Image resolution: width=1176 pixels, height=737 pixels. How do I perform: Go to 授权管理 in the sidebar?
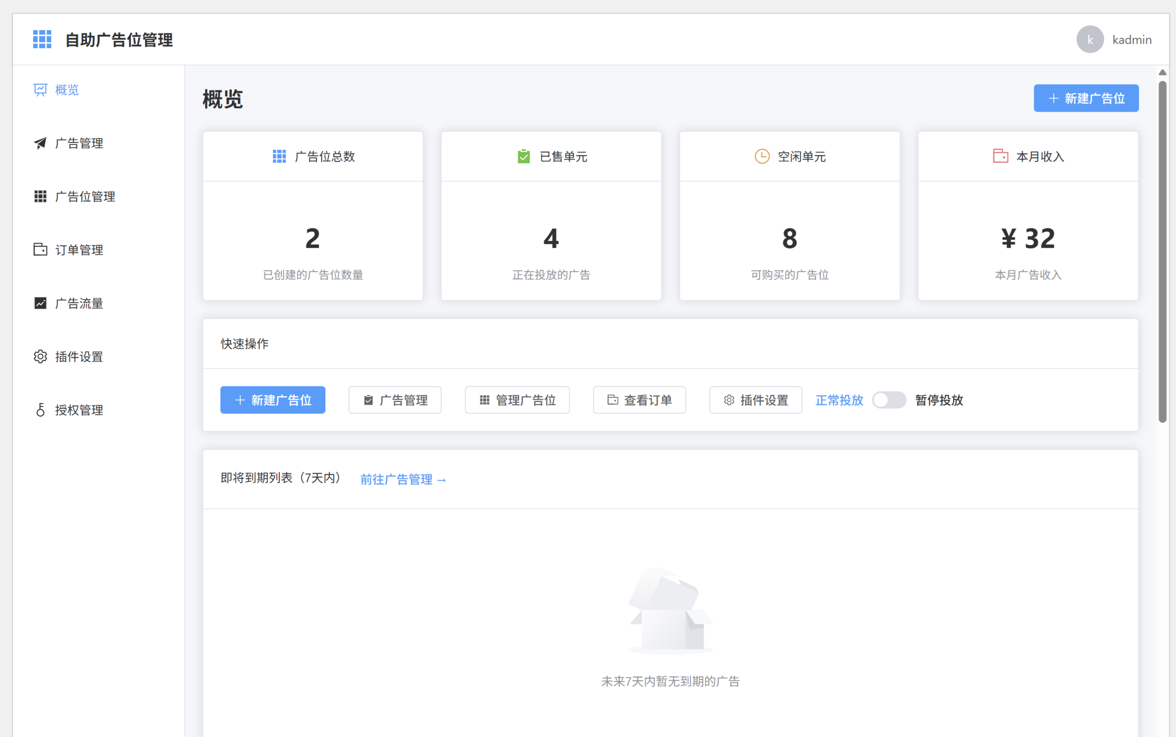(98, 410)
